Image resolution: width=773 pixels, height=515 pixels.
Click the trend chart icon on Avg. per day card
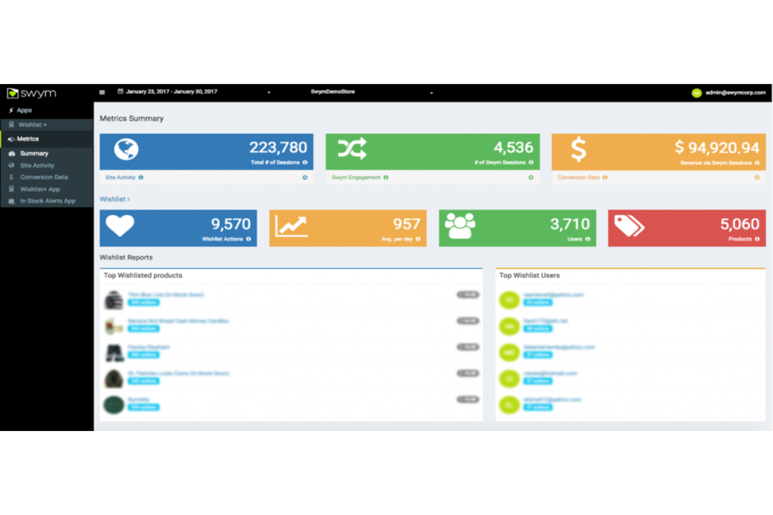point(291,226)
